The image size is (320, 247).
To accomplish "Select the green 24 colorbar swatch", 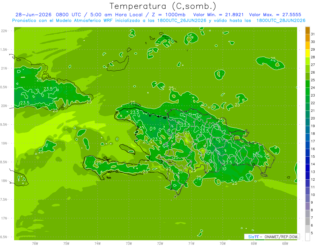I will pyautogui.click(x=307, y=84).
